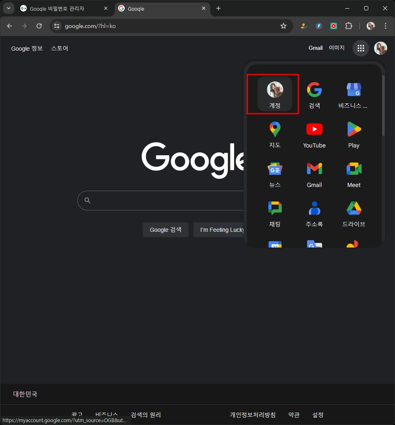Click the blue lightning extension icon
Viewport: 395px width, 425px height.
pos(318,26)
